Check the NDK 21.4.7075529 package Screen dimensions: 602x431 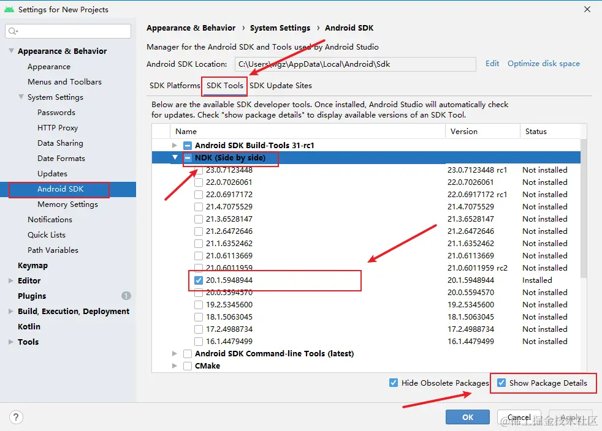199,207
